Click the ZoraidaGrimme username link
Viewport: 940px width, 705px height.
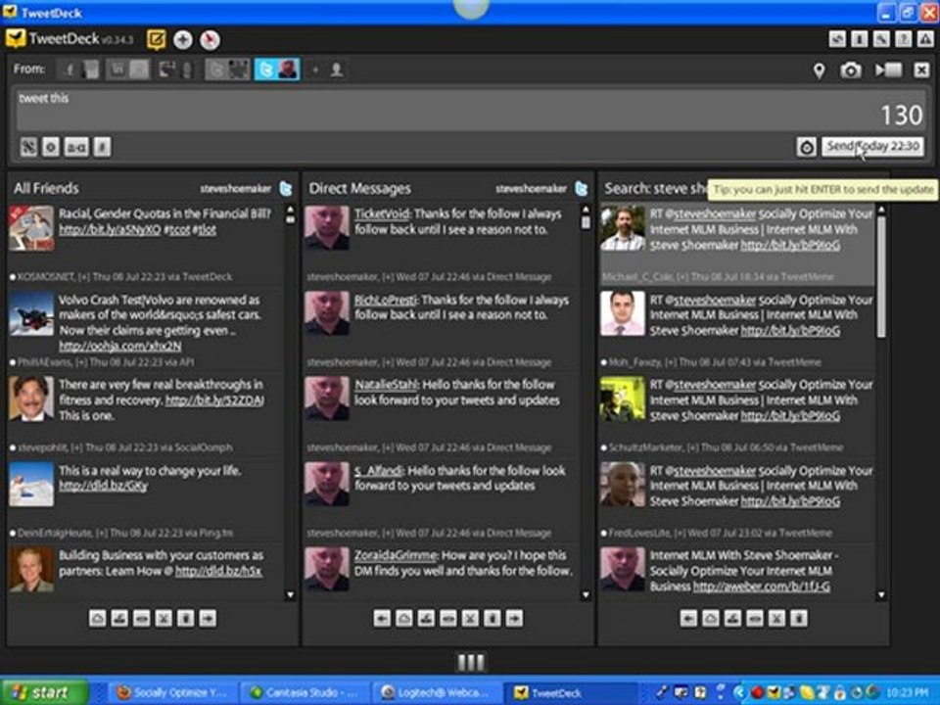(396, 556)
